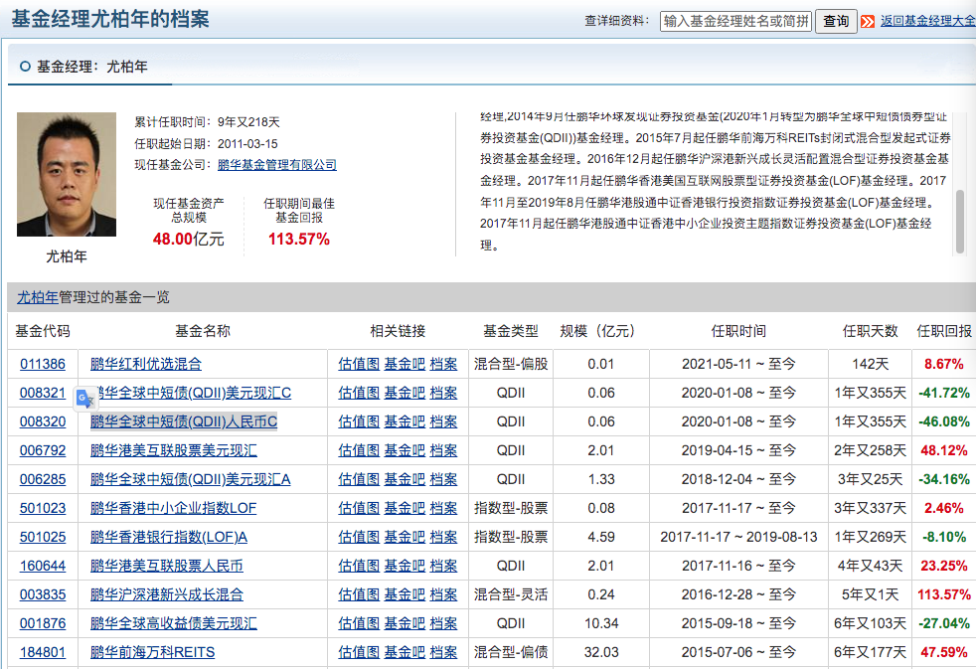The image size is (976, 669).
Task: Open 估值图 for 鹏华红利优选混合
Action: pos(359,364)
